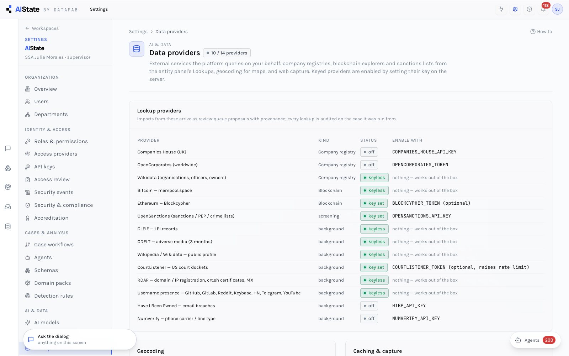Open the Departments settings page

(x=65, y=115)
